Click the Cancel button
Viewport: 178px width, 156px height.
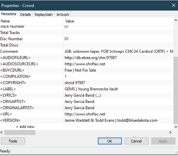click(x=136, y=141)
